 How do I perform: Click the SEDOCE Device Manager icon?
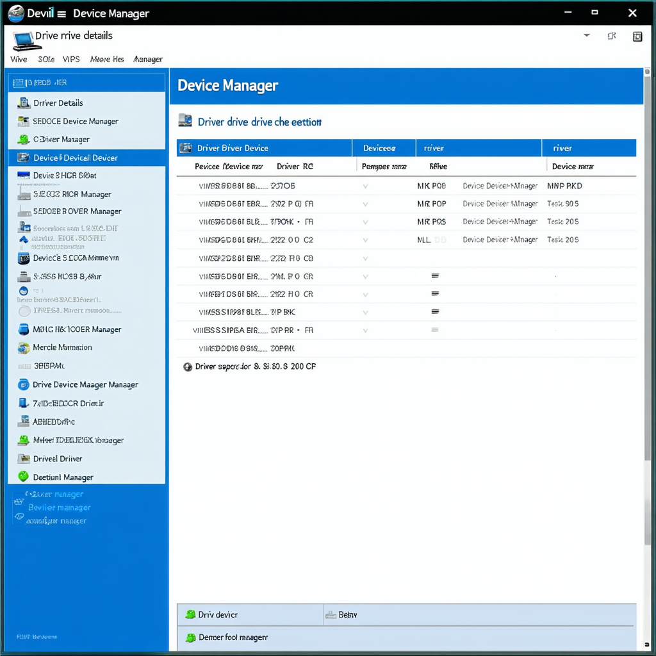point(24,121)
